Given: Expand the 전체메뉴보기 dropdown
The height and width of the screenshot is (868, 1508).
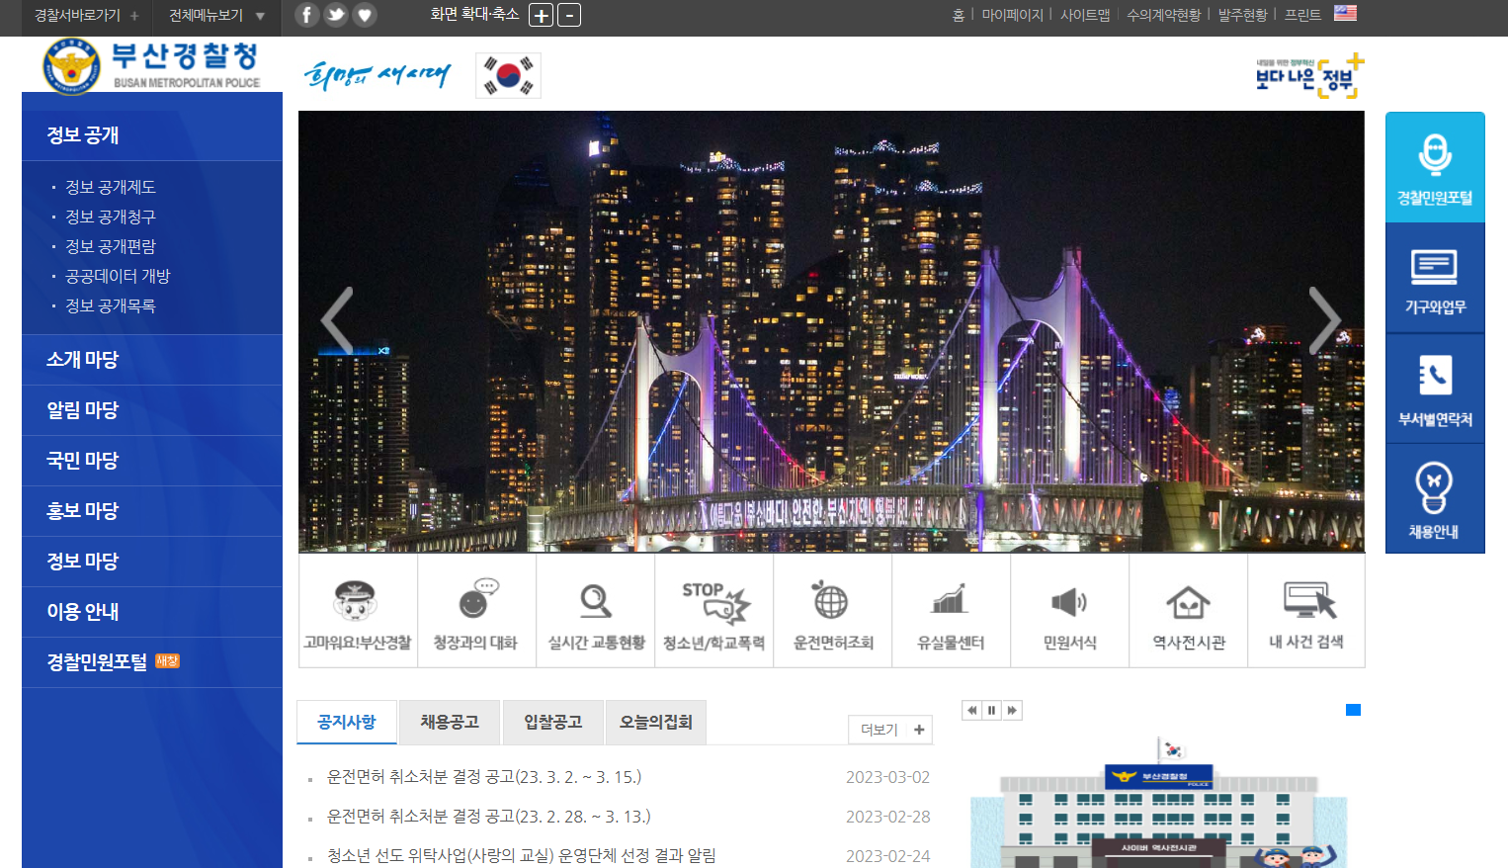Looking at the screenshot, I should pyautogui.click(x=216, y=16).
